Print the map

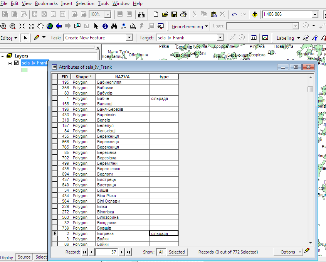183,14
